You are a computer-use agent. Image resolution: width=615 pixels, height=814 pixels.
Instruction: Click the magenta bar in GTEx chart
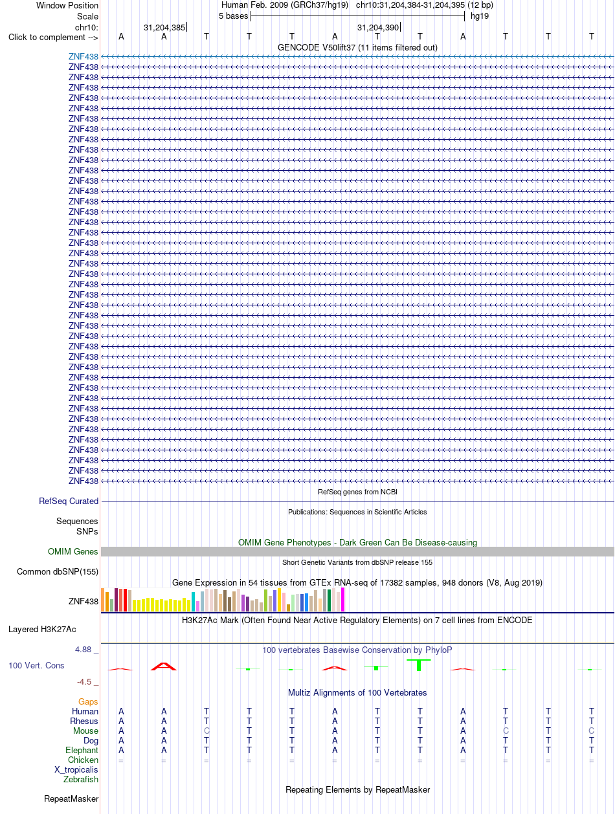(343, 599)
